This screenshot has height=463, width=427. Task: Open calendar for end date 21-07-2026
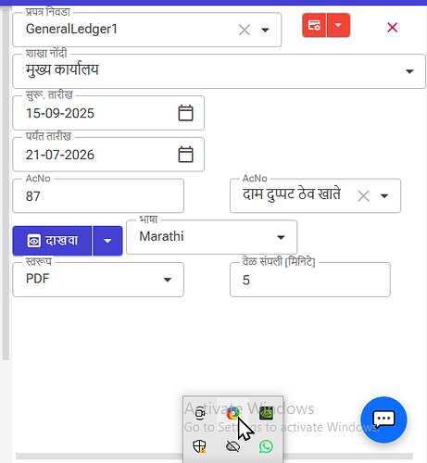[x=185, y=155]
